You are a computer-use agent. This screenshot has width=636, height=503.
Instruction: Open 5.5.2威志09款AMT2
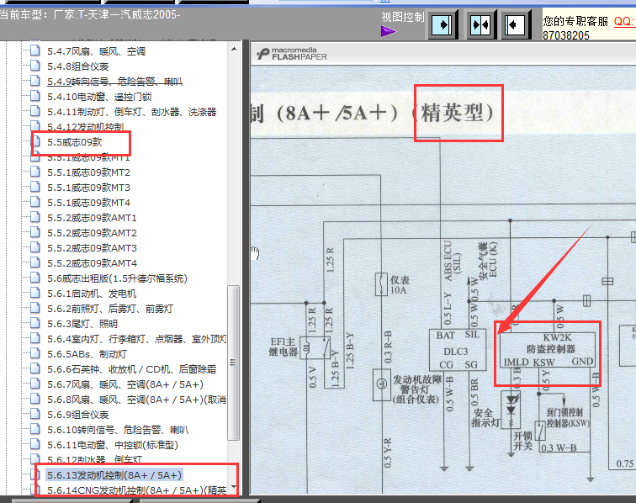[92, 233]
